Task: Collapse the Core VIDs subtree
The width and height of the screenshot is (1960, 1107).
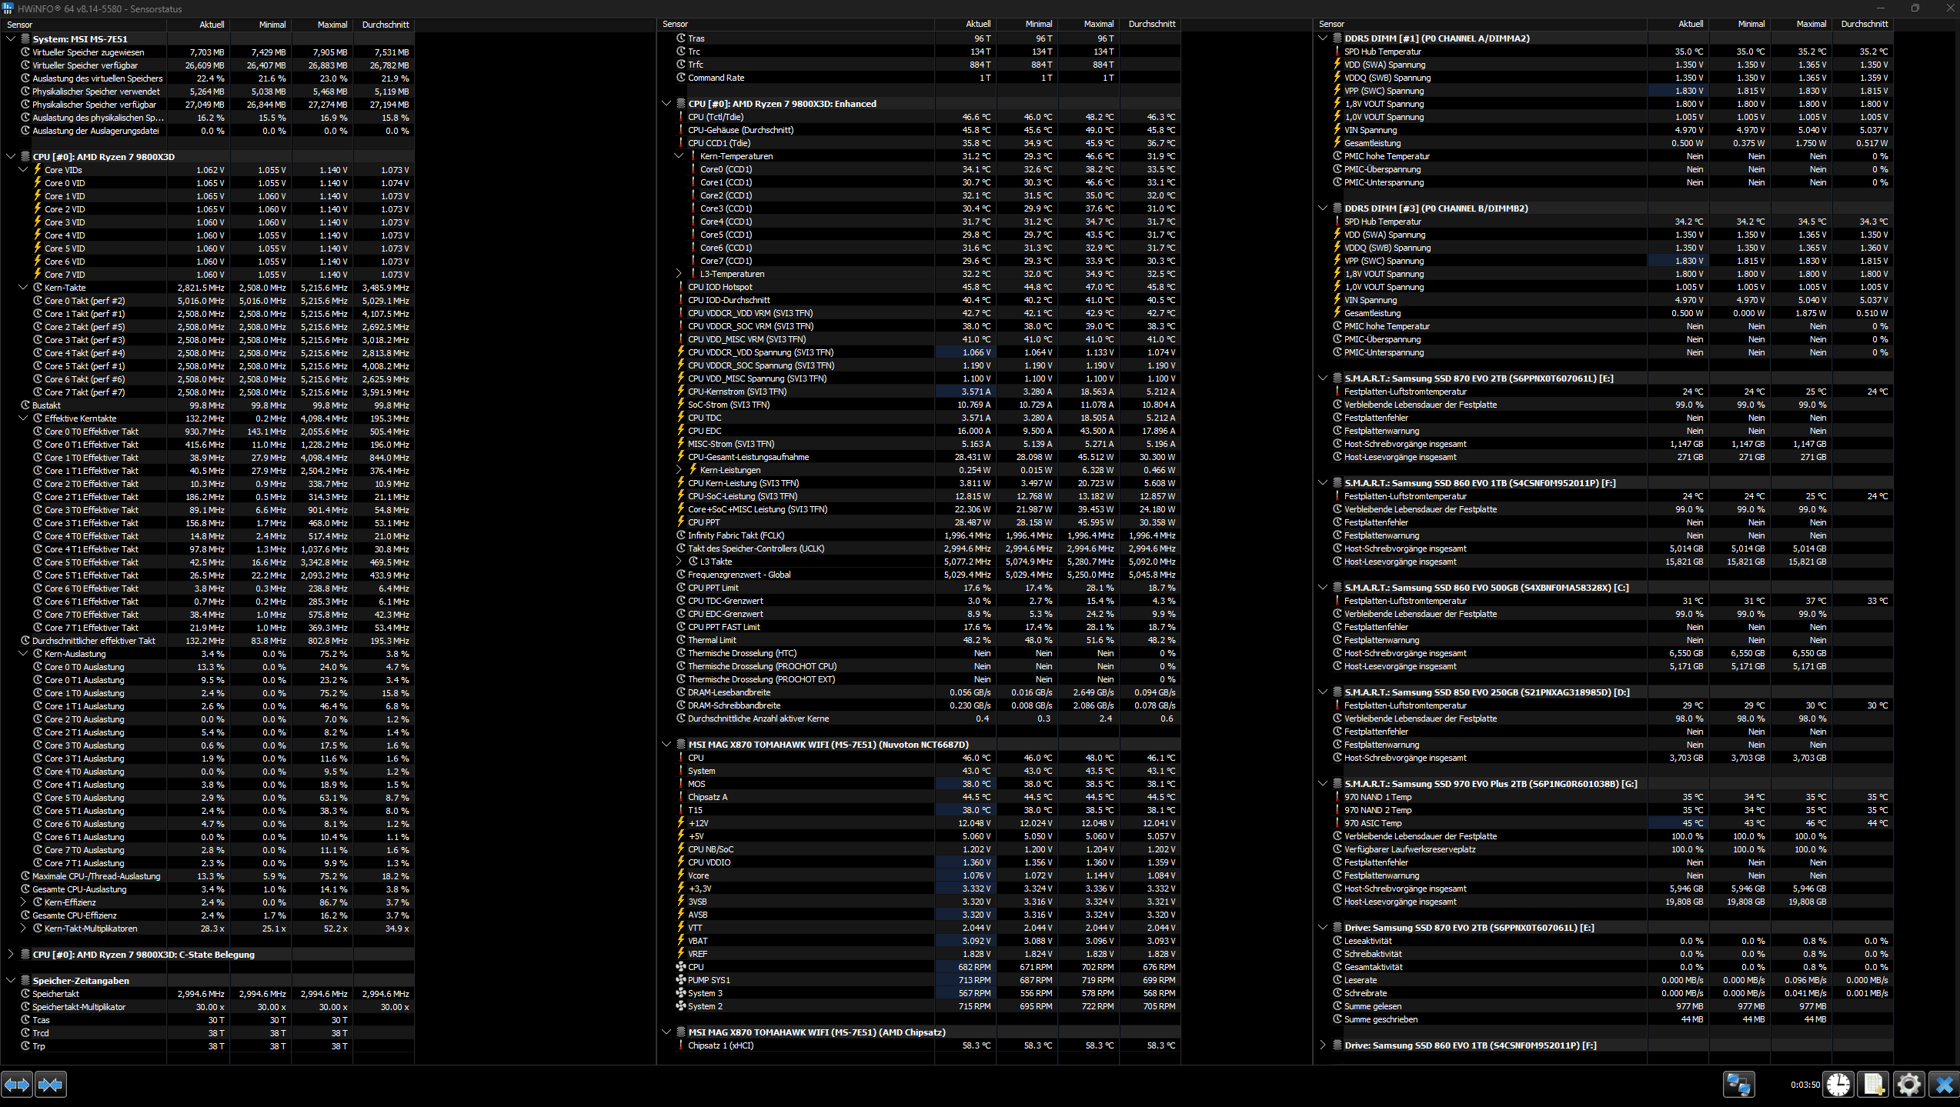Action: [23, 170]
